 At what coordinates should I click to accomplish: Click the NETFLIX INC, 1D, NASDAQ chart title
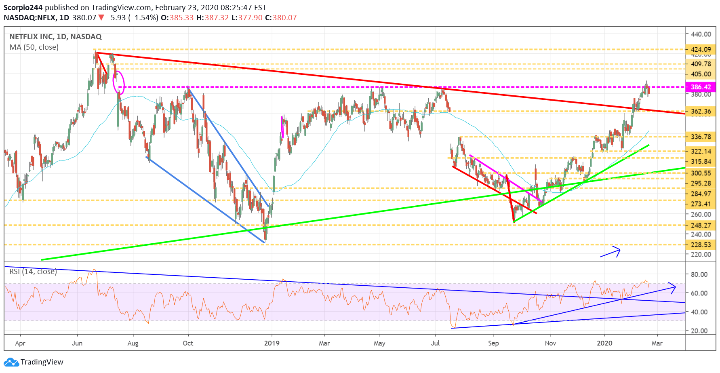55,37
